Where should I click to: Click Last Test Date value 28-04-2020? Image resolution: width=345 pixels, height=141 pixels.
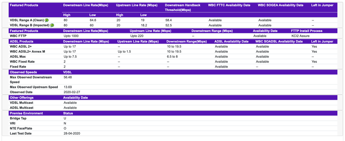coord(72,133)
